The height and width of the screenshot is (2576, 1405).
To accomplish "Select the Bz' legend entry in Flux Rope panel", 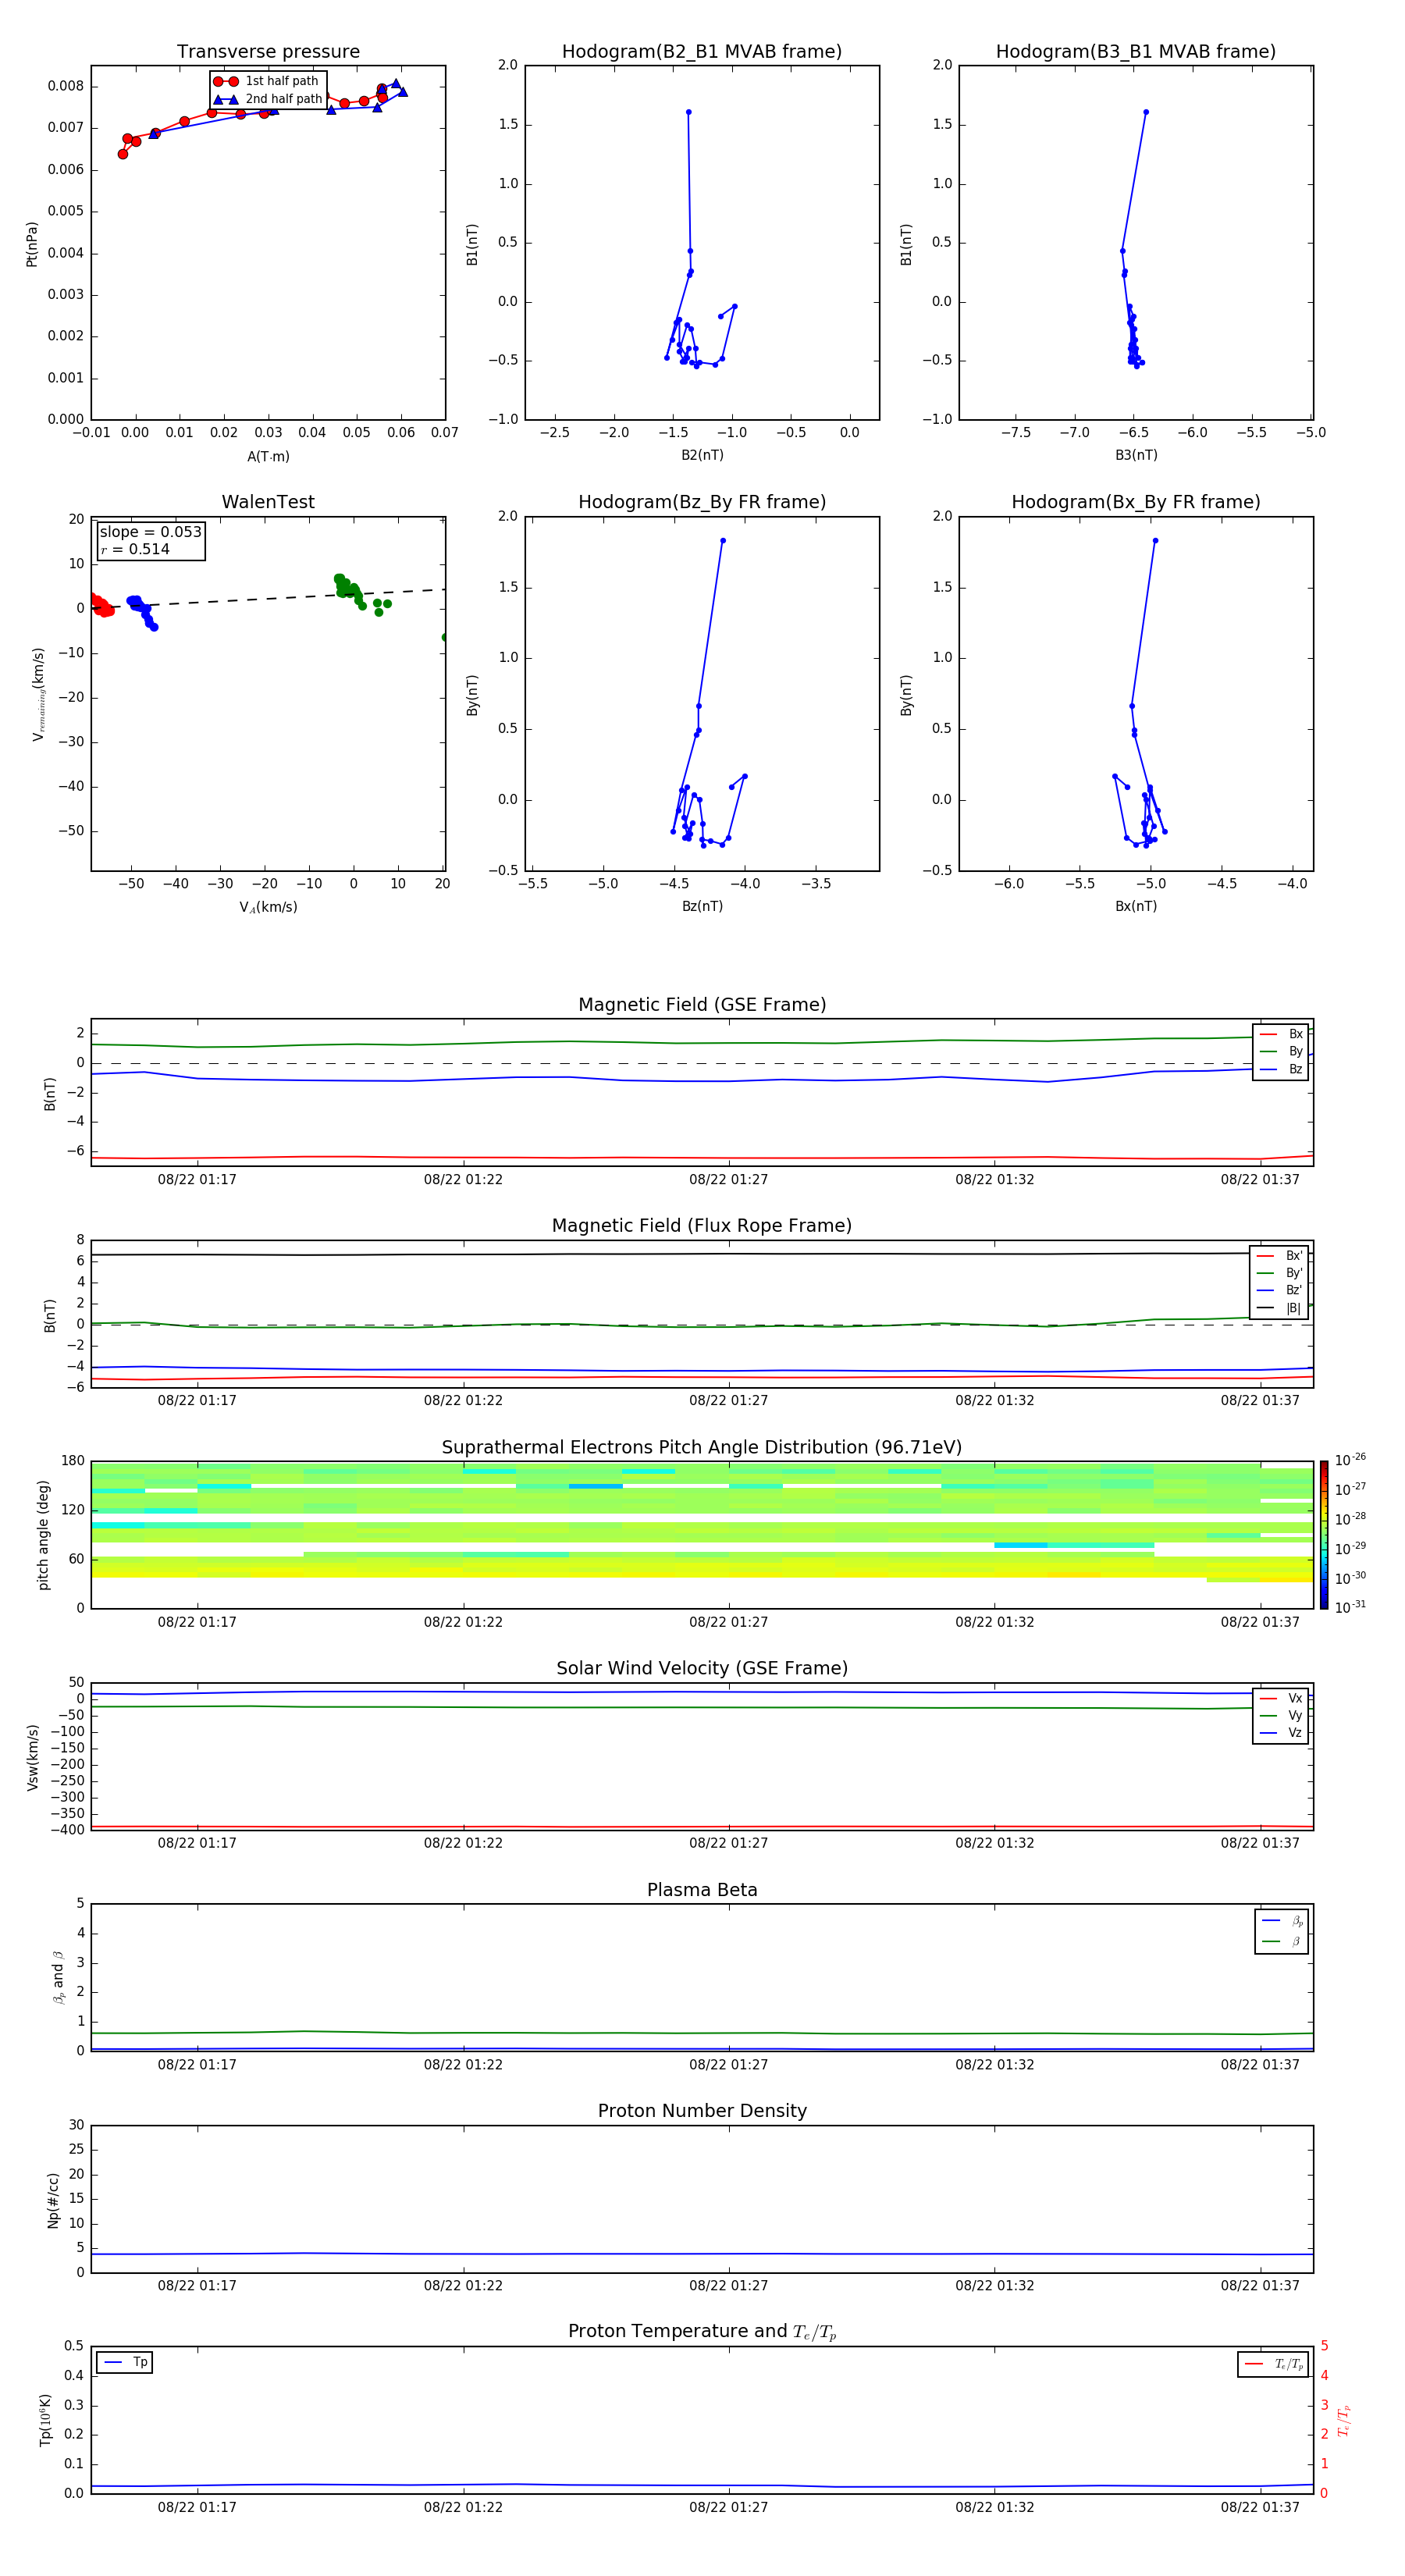I will pyautogui.click(x=1280, y=1290).
